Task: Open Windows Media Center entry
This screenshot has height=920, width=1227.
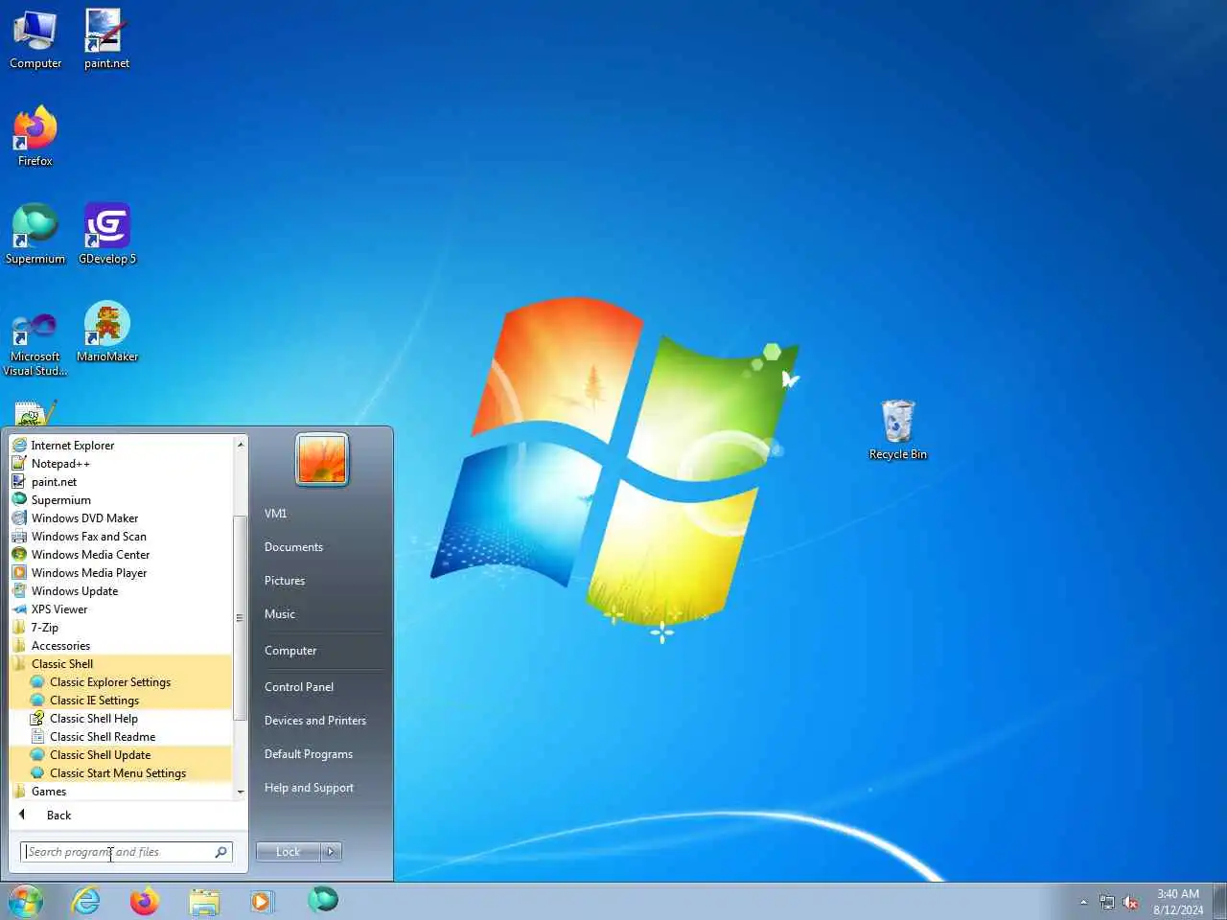Action: [x=121, y=554]
